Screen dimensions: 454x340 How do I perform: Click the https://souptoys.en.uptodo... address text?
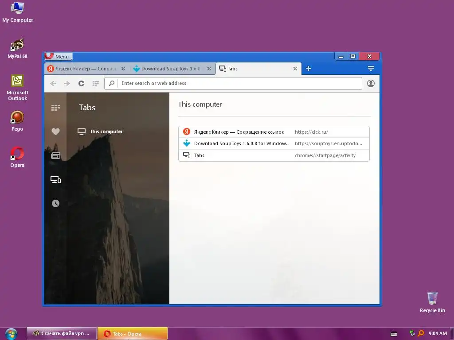pyautogui.click(x=329, y=143)
